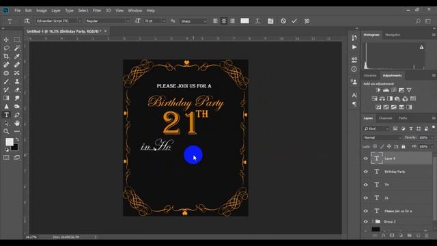Select the Zoom magnifier tool
This screenshot has width=437, height=246.
(6, 131)
